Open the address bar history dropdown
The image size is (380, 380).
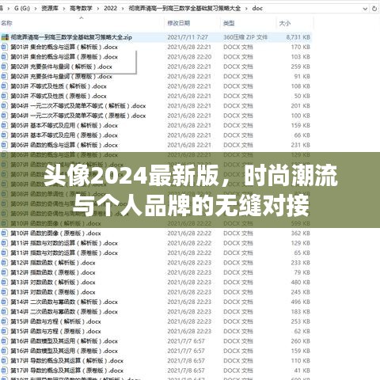365,9
